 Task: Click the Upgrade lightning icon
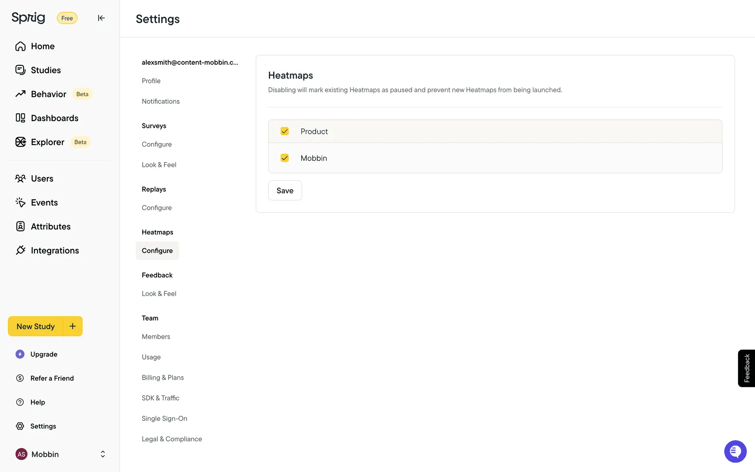coord(20,354)
